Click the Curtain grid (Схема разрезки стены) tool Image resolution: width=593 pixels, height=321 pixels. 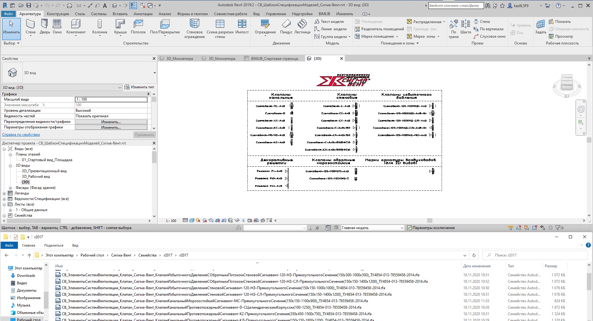coord(220,28)
